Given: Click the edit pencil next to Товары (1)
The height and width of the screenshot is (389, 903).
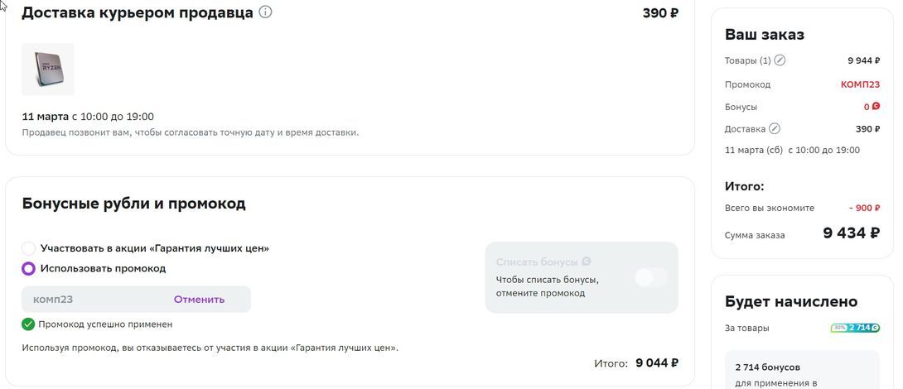Looking at the screenshot, I should [780, 60].
